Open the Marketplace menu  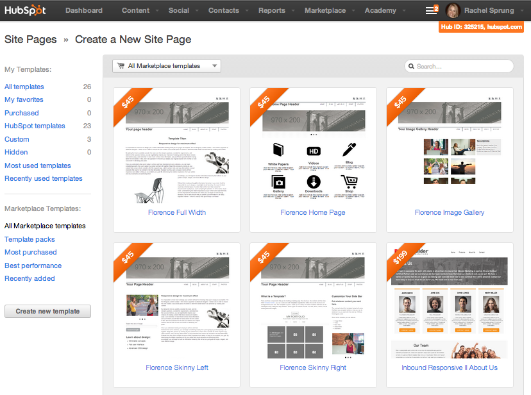coord(325,10)
